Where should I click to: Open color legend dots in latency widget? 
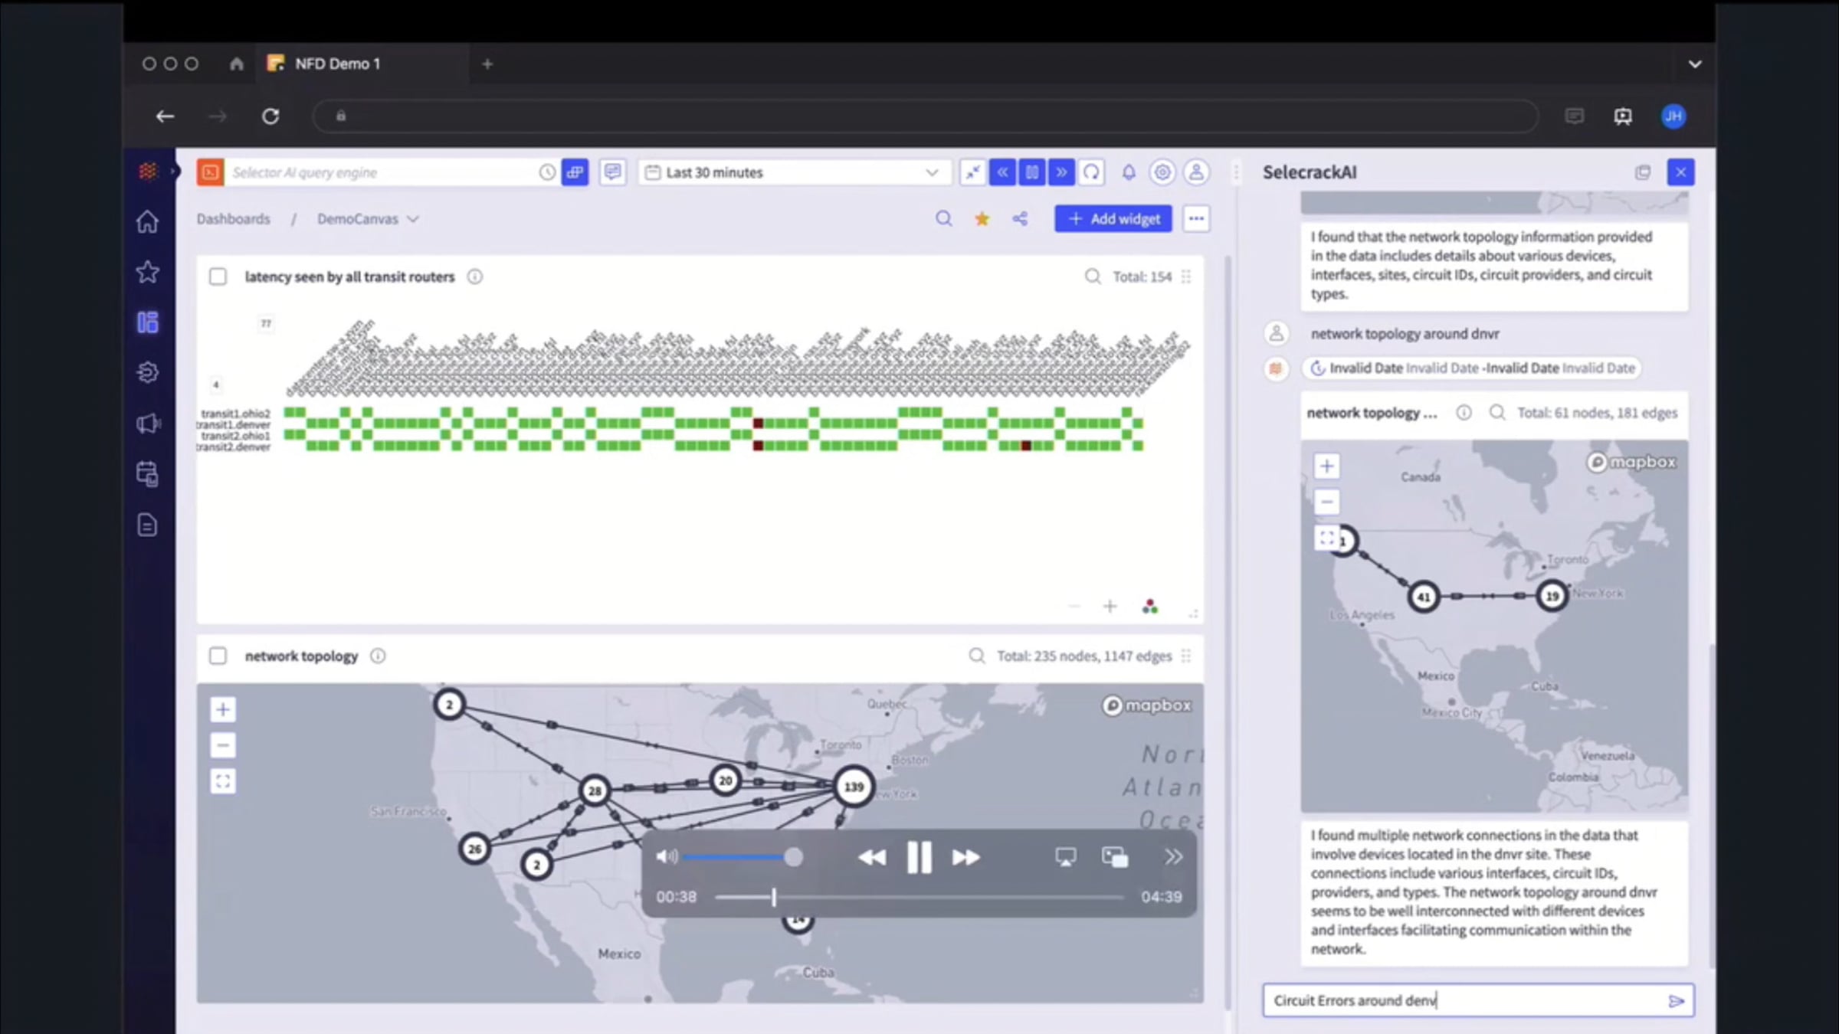point(1149,607)
